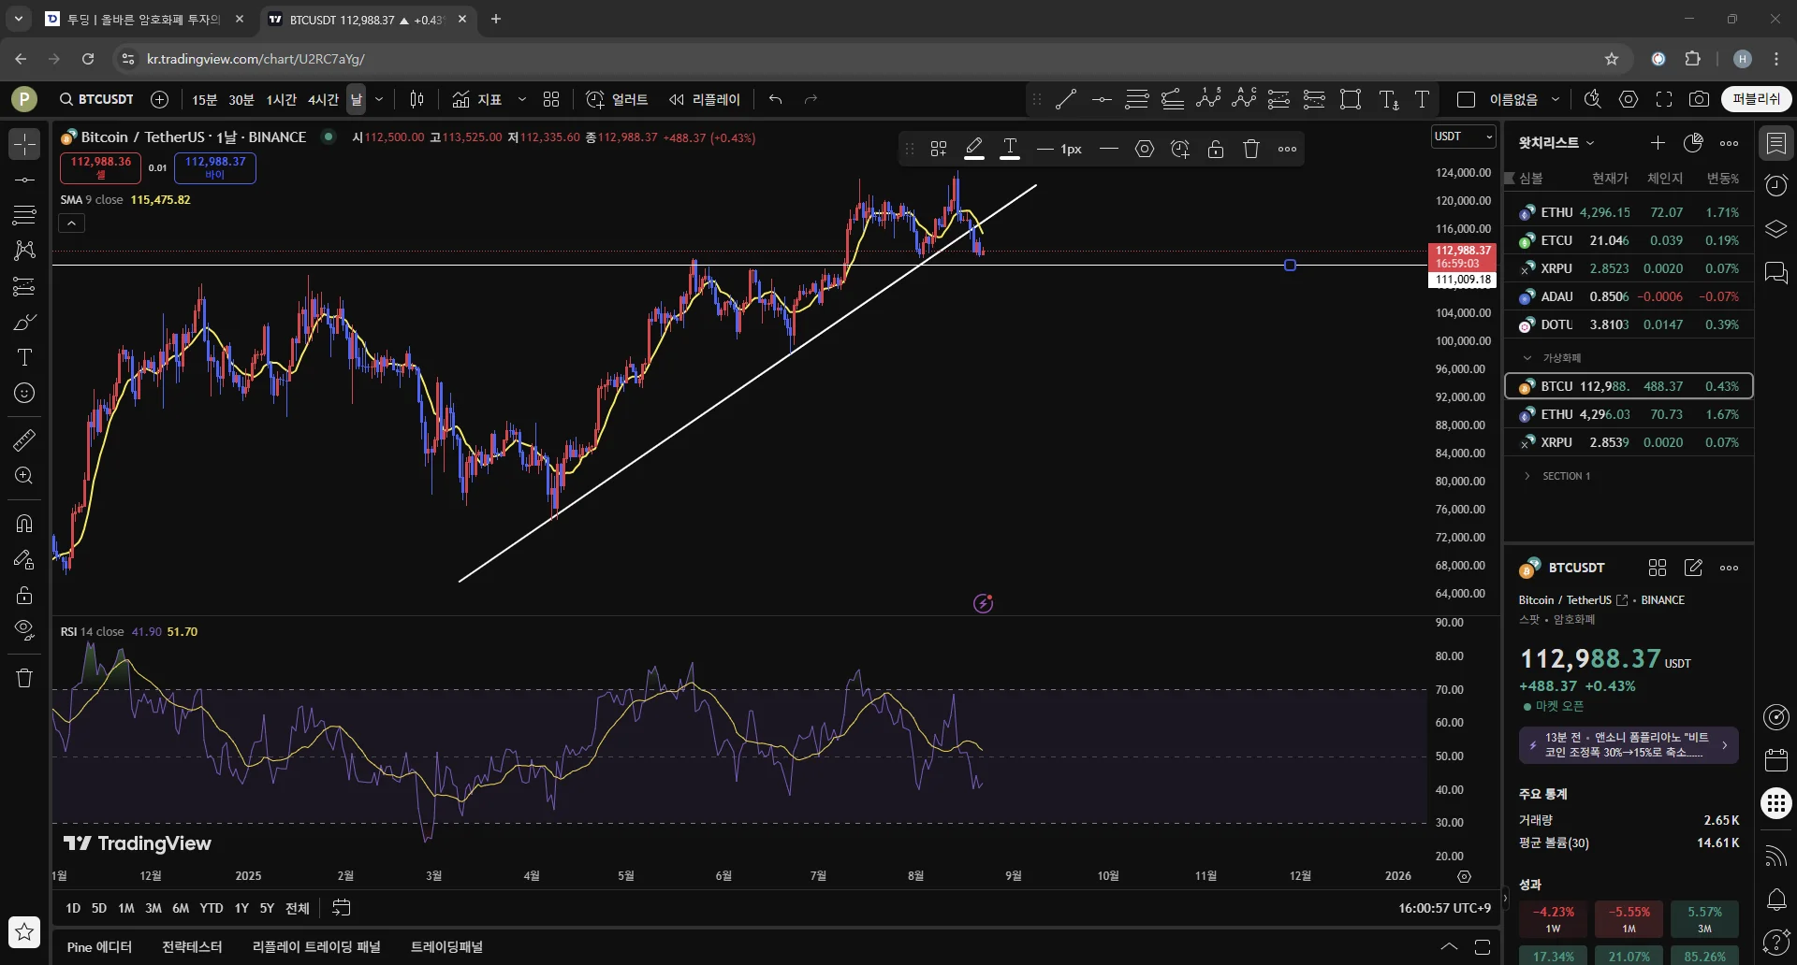The image size is (1797, 965).
Task: Click the 퍼블리쉬 publish button
Action: tap(1756, 99)
